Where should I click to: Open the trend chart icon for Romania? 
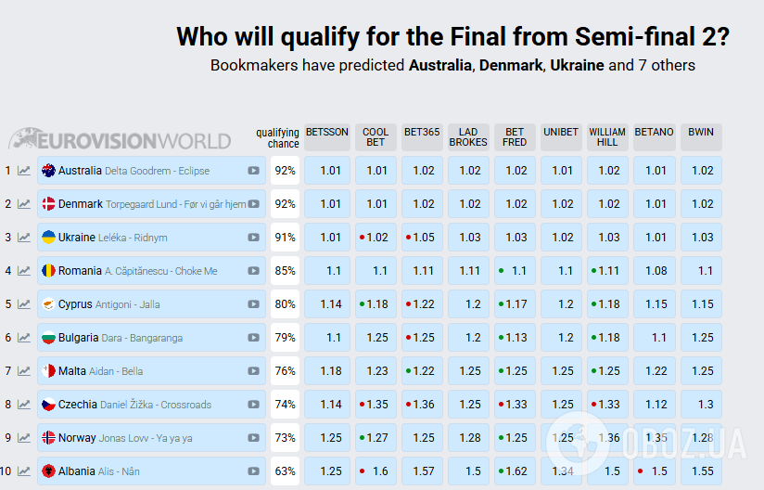(x=24, y=271)
